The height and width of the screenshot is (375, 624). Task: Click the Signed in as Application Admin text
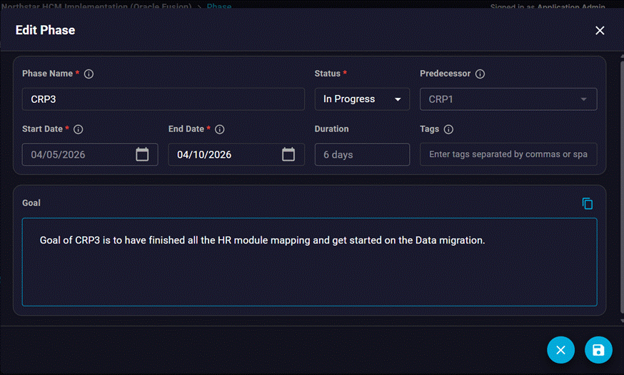548,6
